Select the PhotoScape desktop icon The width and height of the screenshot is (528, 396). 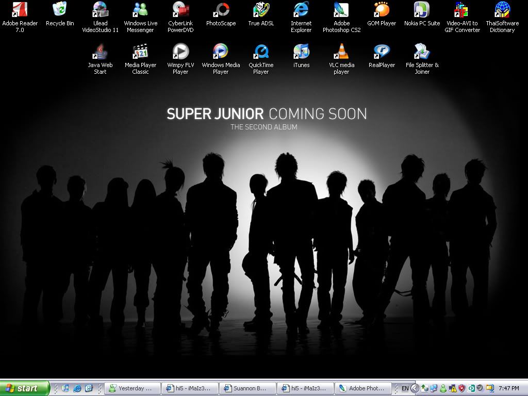click(221, 14)
